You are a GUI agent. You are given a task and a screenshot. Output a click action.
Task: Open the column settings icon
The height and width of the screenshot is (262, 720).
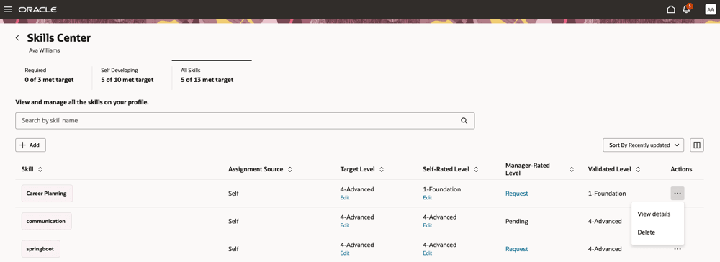696,145
